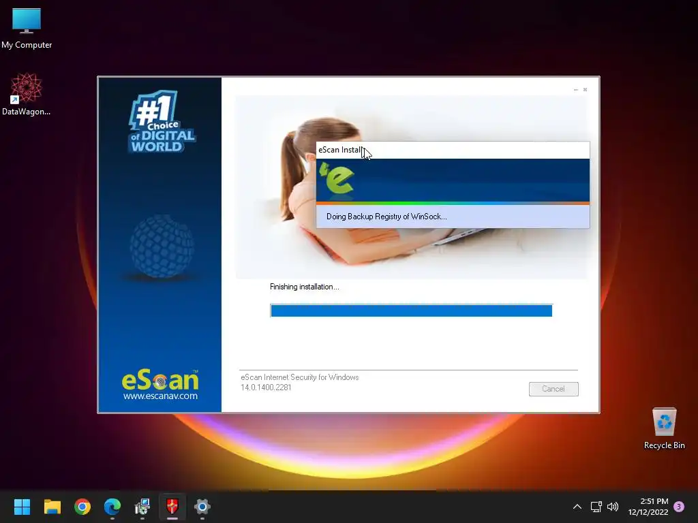
Task: Show hidden system tray icons
Action: pos(577,507)
